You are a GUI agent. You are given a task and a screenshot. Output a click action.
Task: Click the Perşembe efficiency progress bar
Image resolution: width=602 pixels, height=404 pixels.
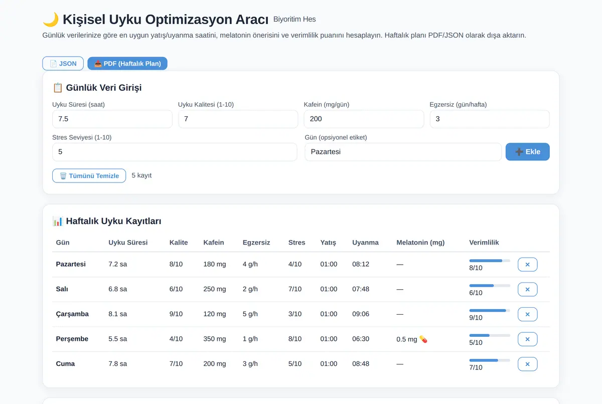490,335
